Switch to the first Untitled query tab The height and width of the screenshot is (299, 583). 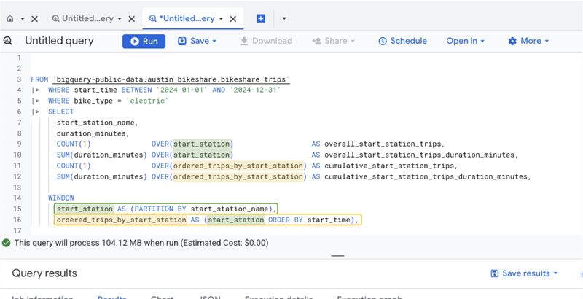point(82,18)
